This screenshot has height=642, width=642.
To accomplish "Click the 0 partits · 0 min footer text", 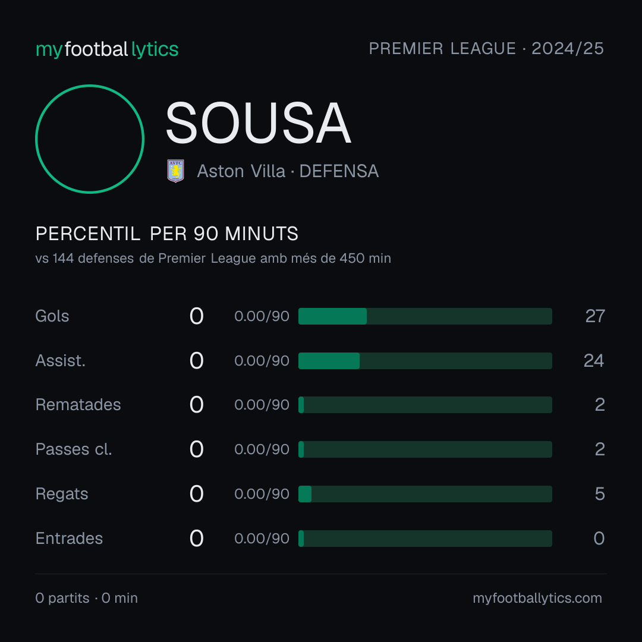I will coord(86,598).
